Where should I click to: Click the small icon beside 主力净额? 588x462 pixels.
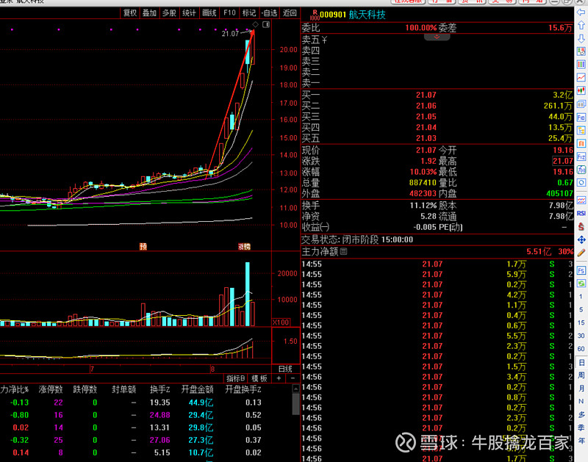tap(343, 251)
